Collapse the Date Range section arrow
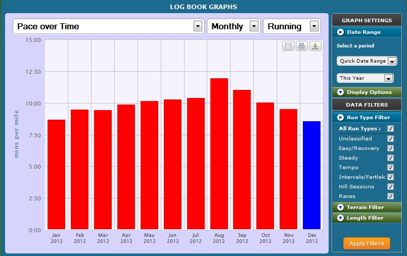This screenshot has height=256, width=407. (340, 32)
